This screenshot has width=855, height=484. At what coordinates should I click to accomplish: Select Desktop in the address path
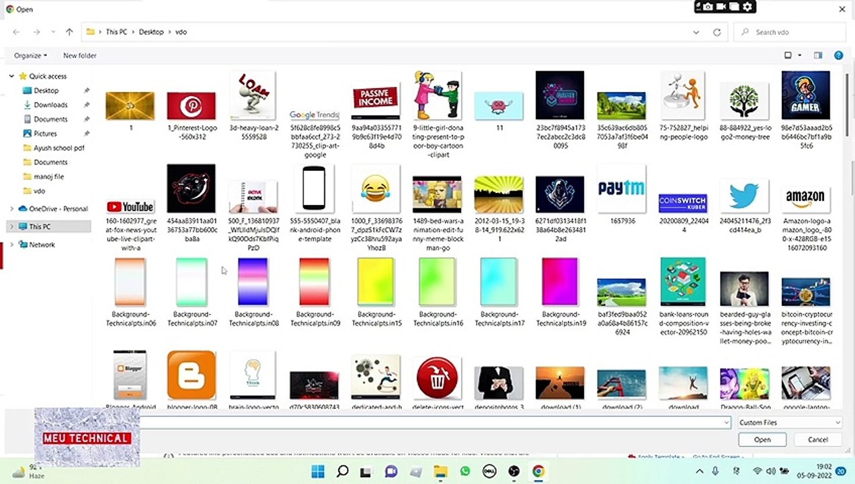151,32
